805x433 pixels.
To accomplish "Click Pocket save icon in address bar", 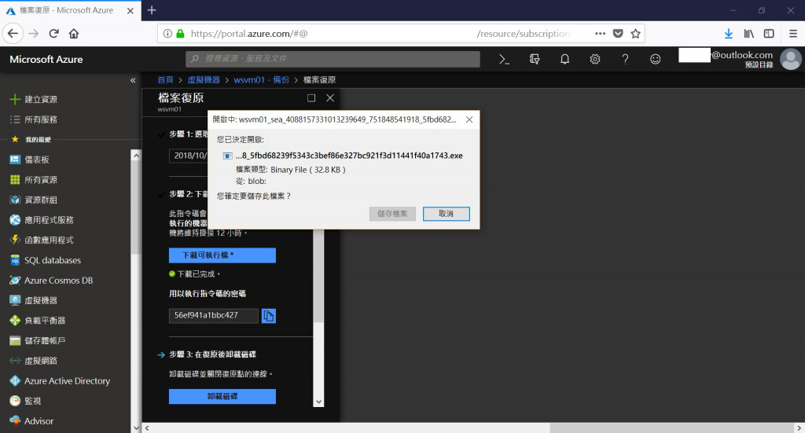I will click(x=618, y=34).
